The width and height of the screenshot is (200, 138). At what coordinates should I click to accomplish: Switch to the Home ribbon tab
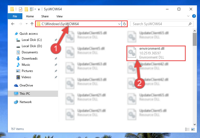[30, 16]
